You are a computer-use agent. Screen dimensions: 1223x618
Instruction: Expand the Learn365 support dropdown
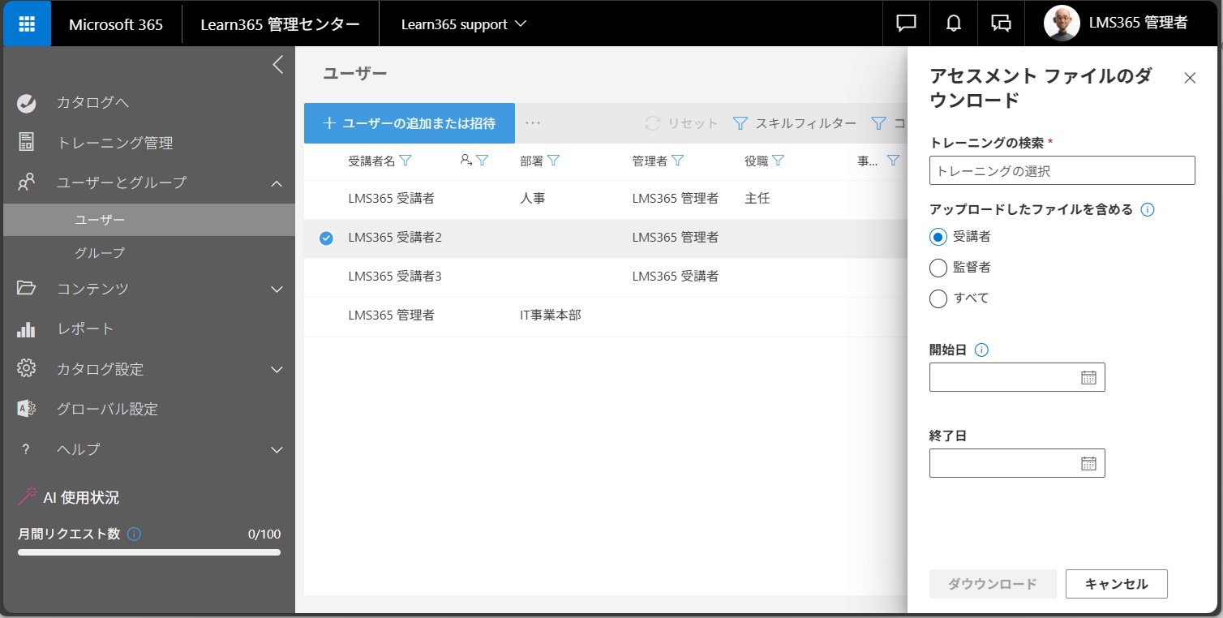pyautogui.click(x=464, y=24)
